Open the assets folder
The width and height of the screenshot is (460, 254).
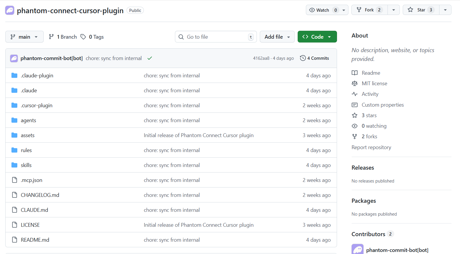28,135
